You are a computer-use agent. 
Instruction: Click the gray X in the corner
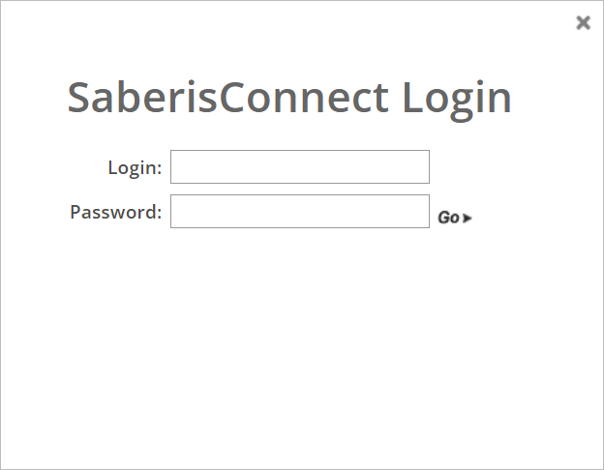pos(583,22)
